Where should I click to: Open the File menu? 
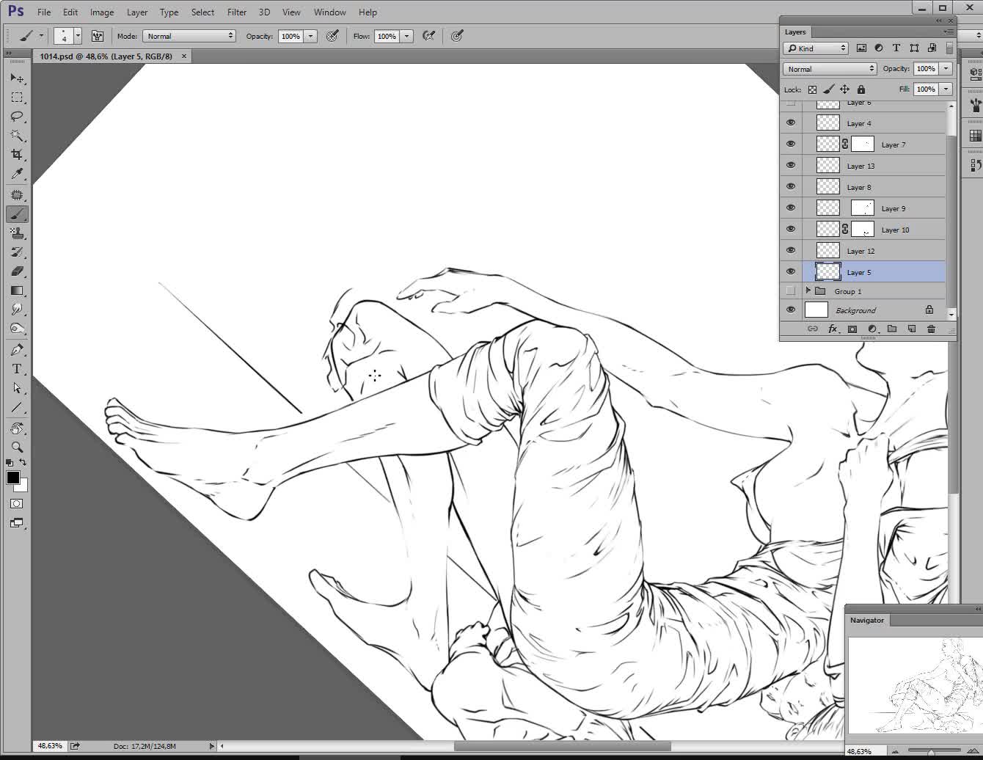[x=44, y=12]
